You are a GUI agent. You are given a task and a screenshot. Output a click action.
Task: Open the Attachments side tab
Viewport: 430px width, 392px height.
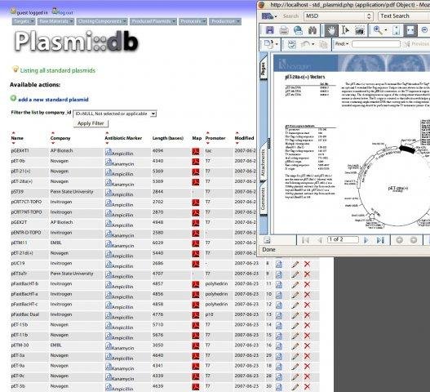click(x=263, y=162)
